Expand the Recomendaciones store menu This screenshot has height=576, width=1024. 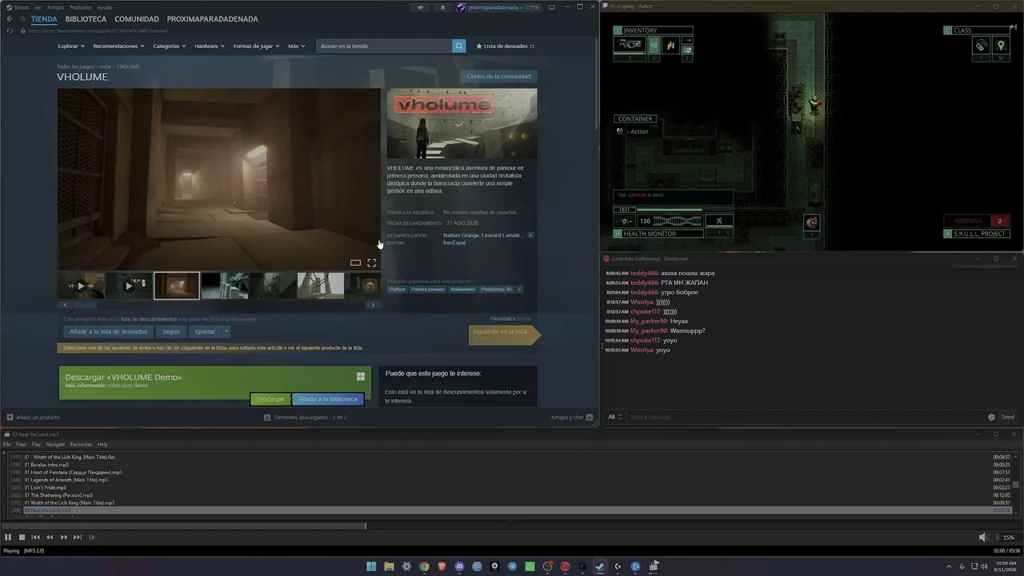pyautogui.click(x=119, y=46)
